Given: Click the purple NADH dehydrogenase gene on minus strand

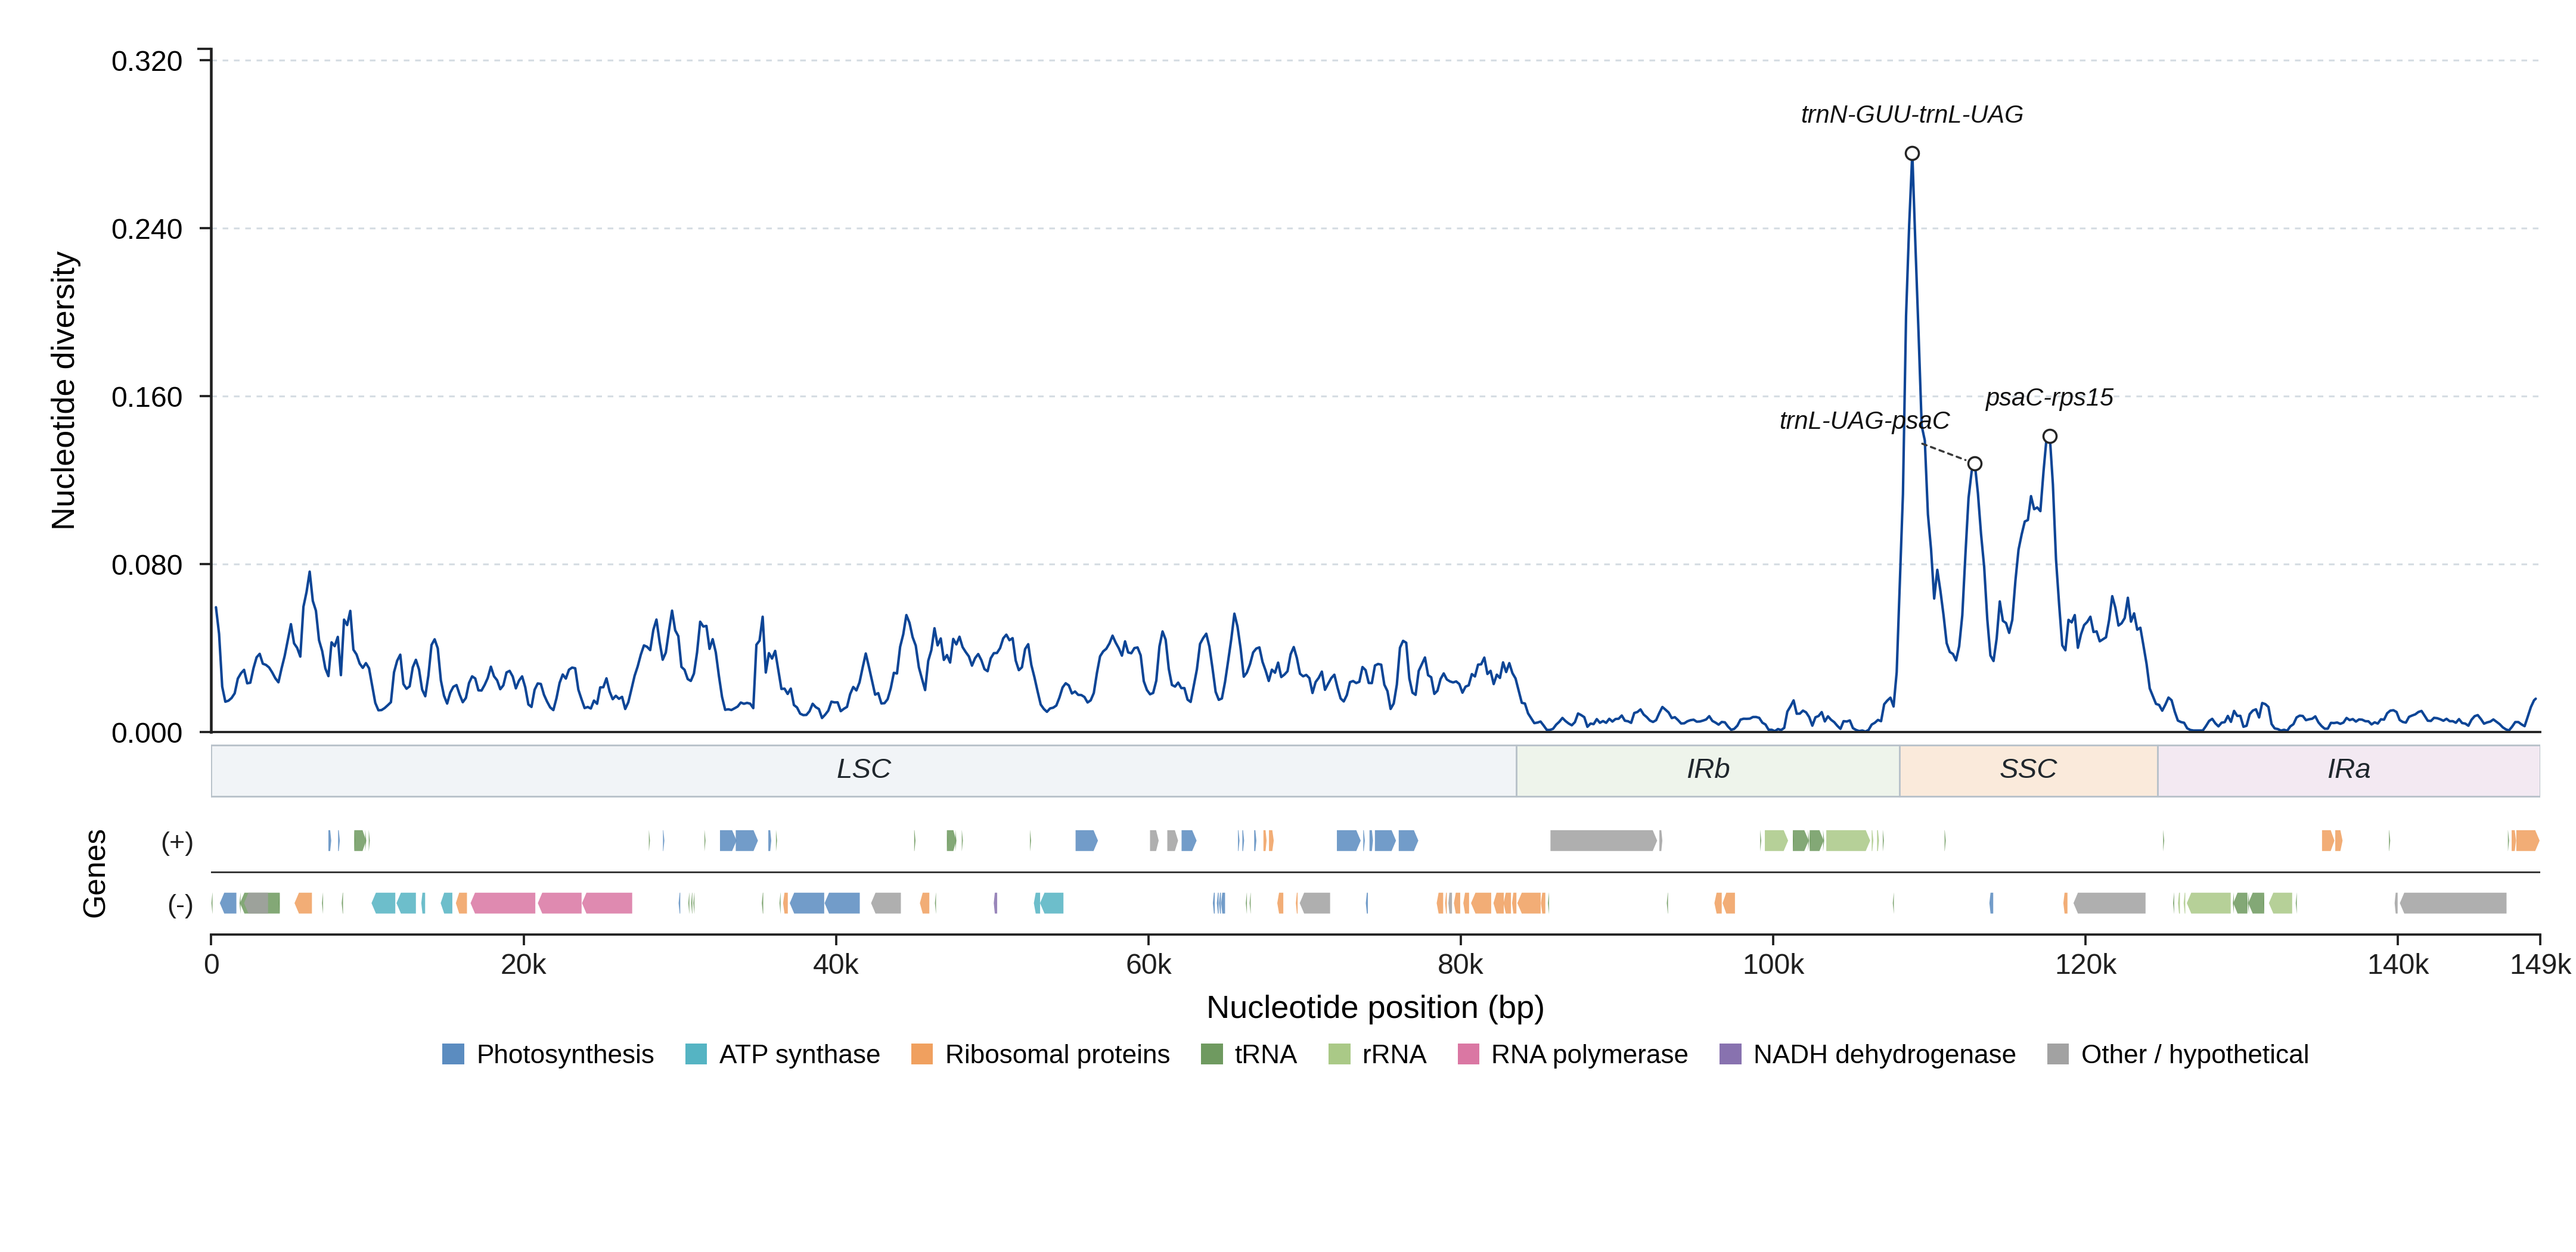Looking at the screenshot, I should (x=995, y=904).
